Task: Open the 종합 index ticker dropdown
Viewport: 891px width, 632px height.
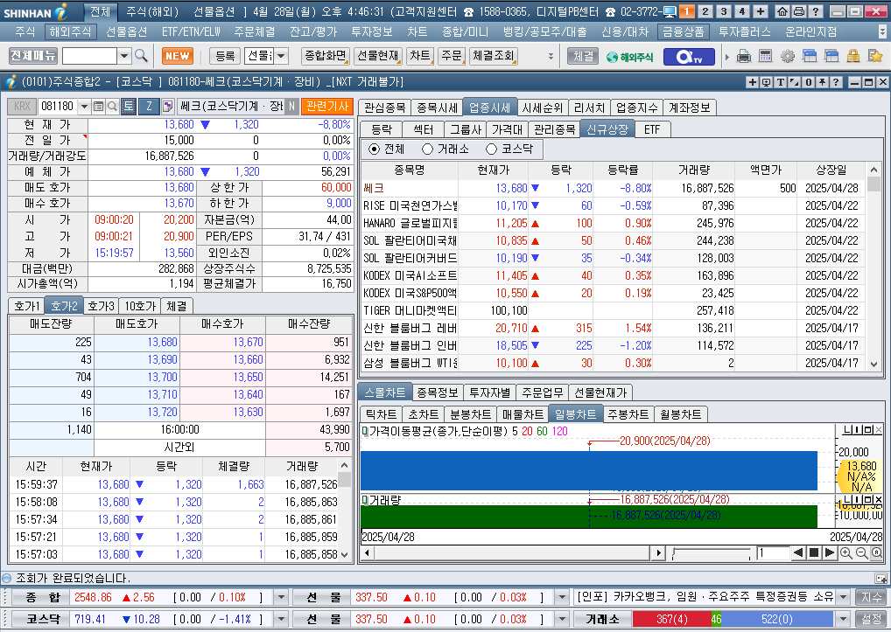Action: click(x=281, y=597)
